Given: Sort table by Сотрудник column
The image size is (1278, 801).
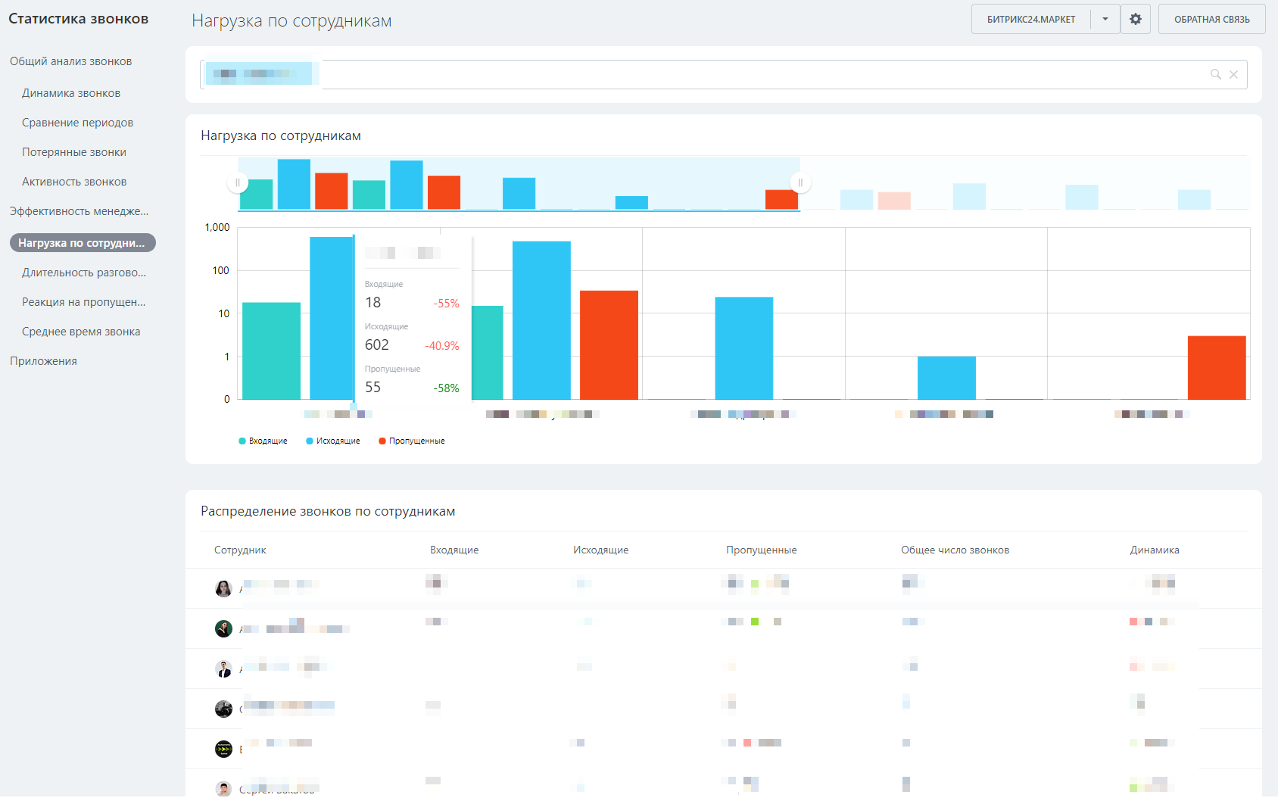Looking at the screenshot, I should pos(240,550).
